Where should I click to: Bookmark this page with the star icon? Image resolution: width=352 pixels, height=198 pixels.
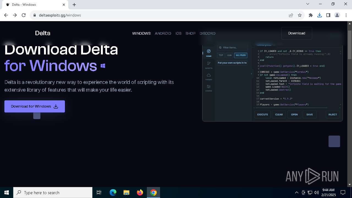tap(300, 15)
